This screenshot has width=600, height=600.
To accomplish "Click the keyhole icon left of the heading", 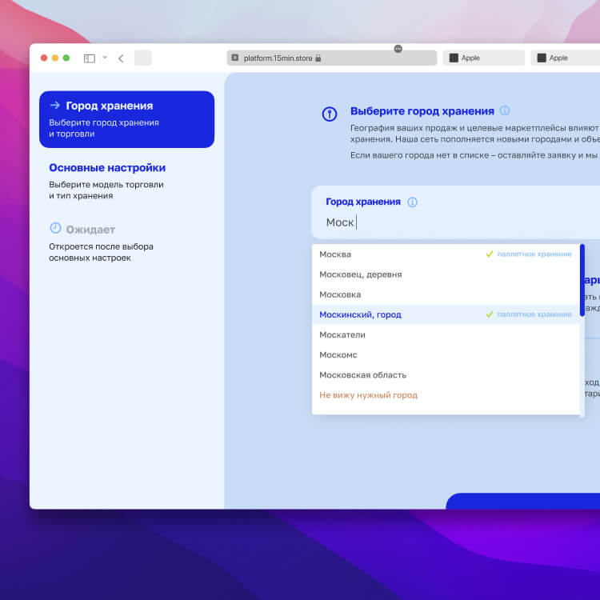I will (x=329, y=114).
